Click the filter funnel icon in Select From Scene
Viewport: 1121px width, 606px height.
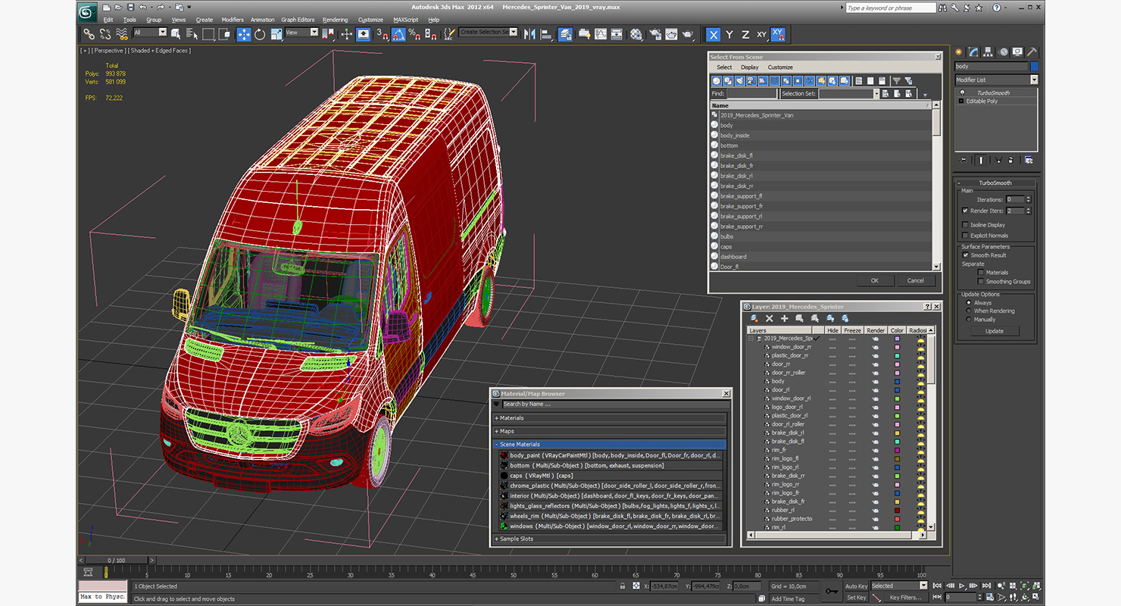click(x=897, y=81)
